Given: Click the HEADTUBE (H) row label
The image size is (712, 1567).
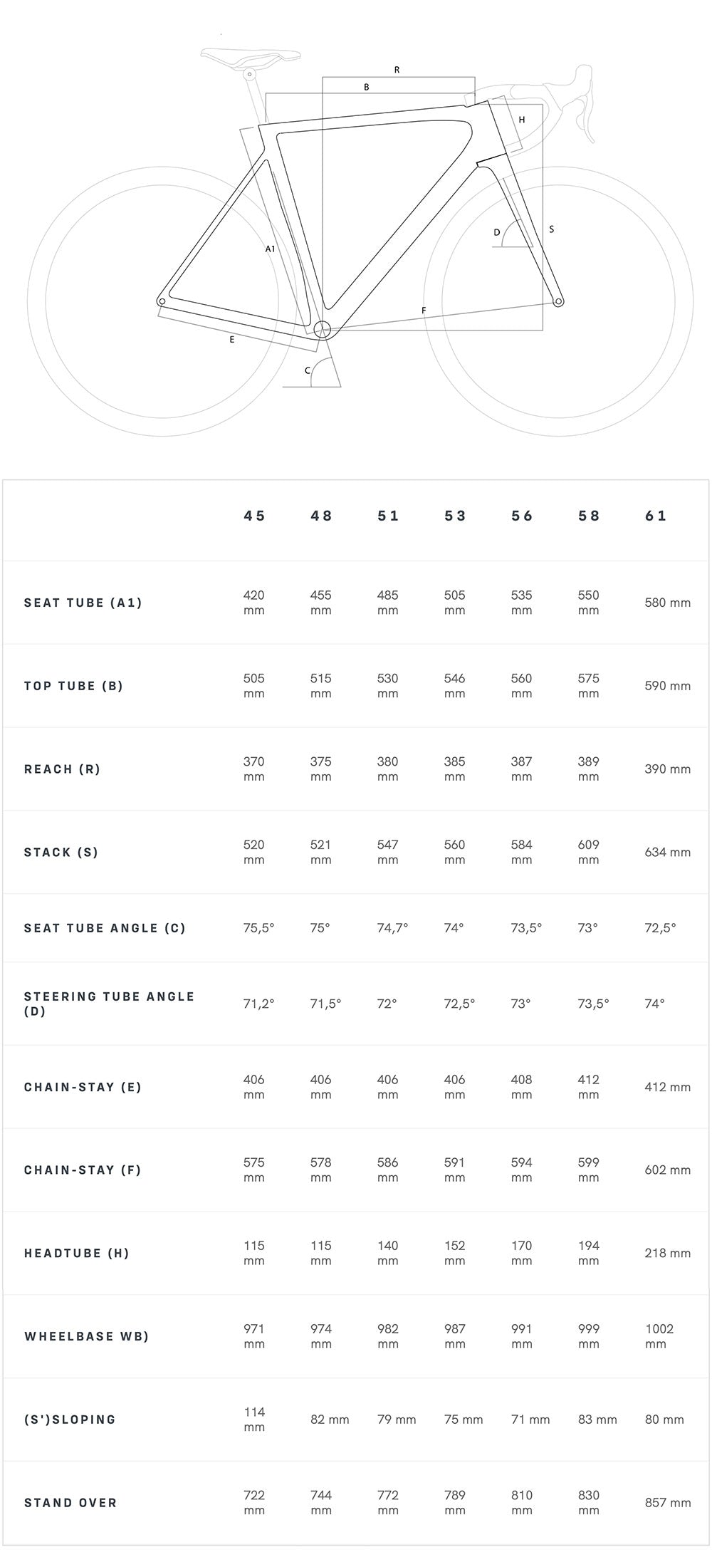Looking at the screenshot, I should [77, 1253].
